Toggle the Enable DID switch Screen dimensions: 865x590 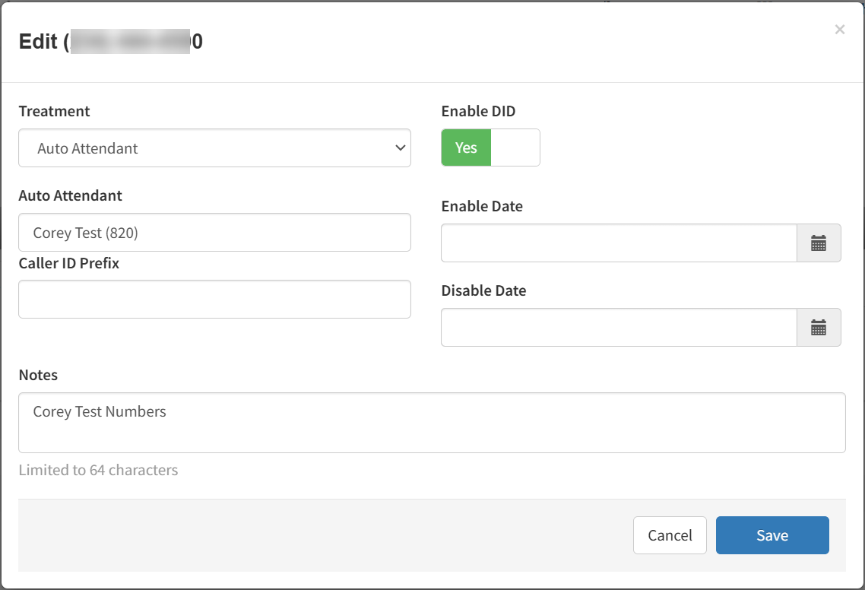490,147
